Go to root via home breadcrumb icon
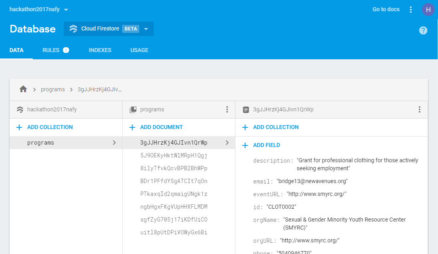The image size is (438, 254). click(x=23, y=89)
